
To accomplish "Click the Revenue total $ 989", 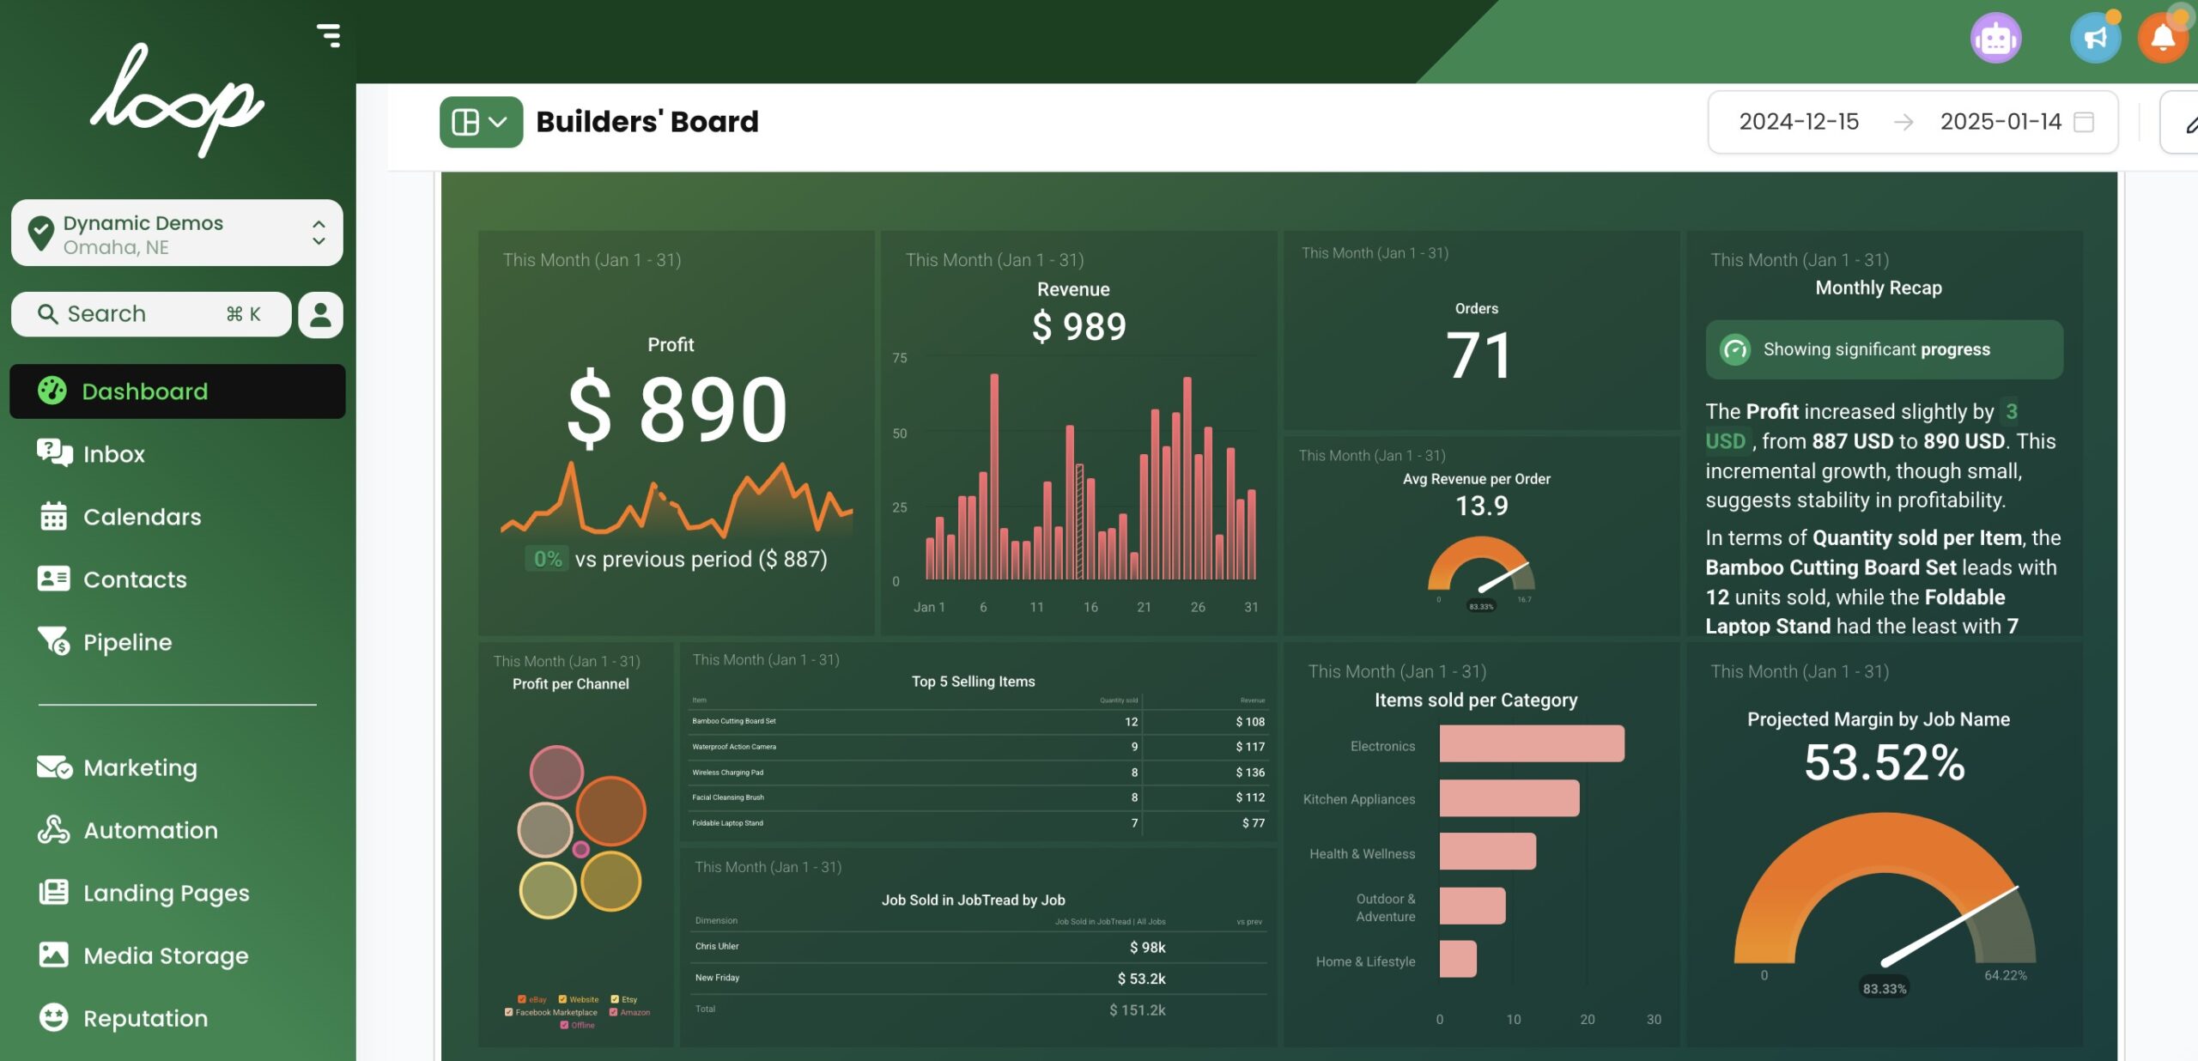I will [x=1078, y=327].
